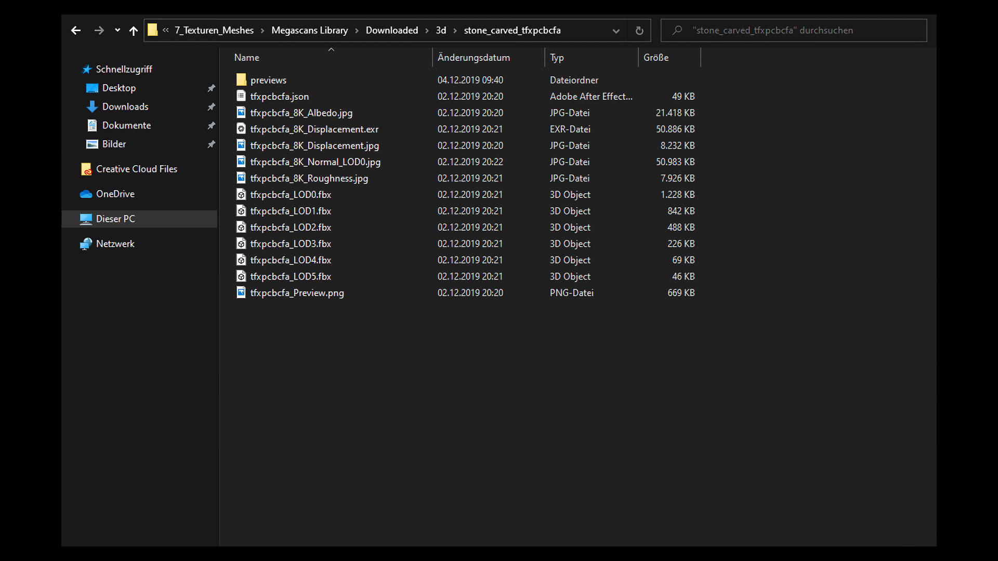Open Dieser PC in navigation pane
998x561 pixels.
point(115,219)
